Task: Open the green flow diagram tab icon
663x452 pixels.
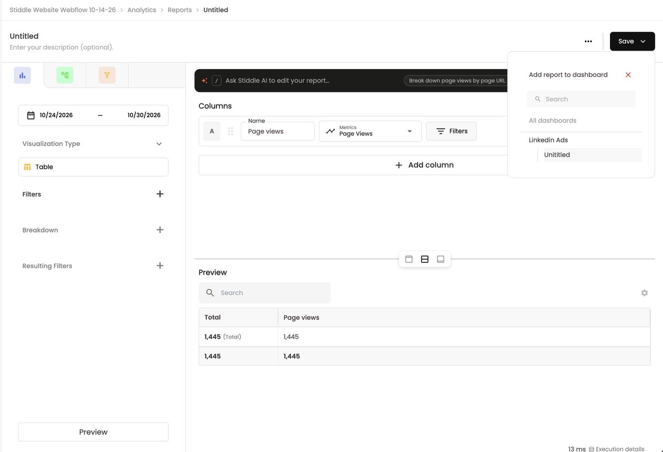Action: (65, 75)
